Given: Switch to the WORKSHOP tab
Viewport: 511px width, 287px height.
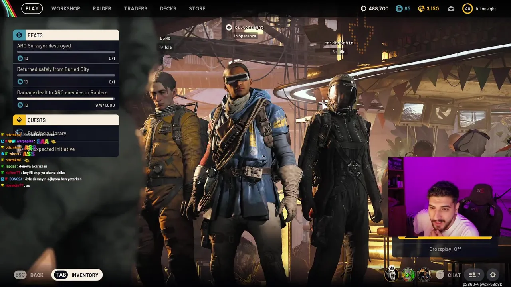Looking at the screenshot, I should click(x=66, y=8).
